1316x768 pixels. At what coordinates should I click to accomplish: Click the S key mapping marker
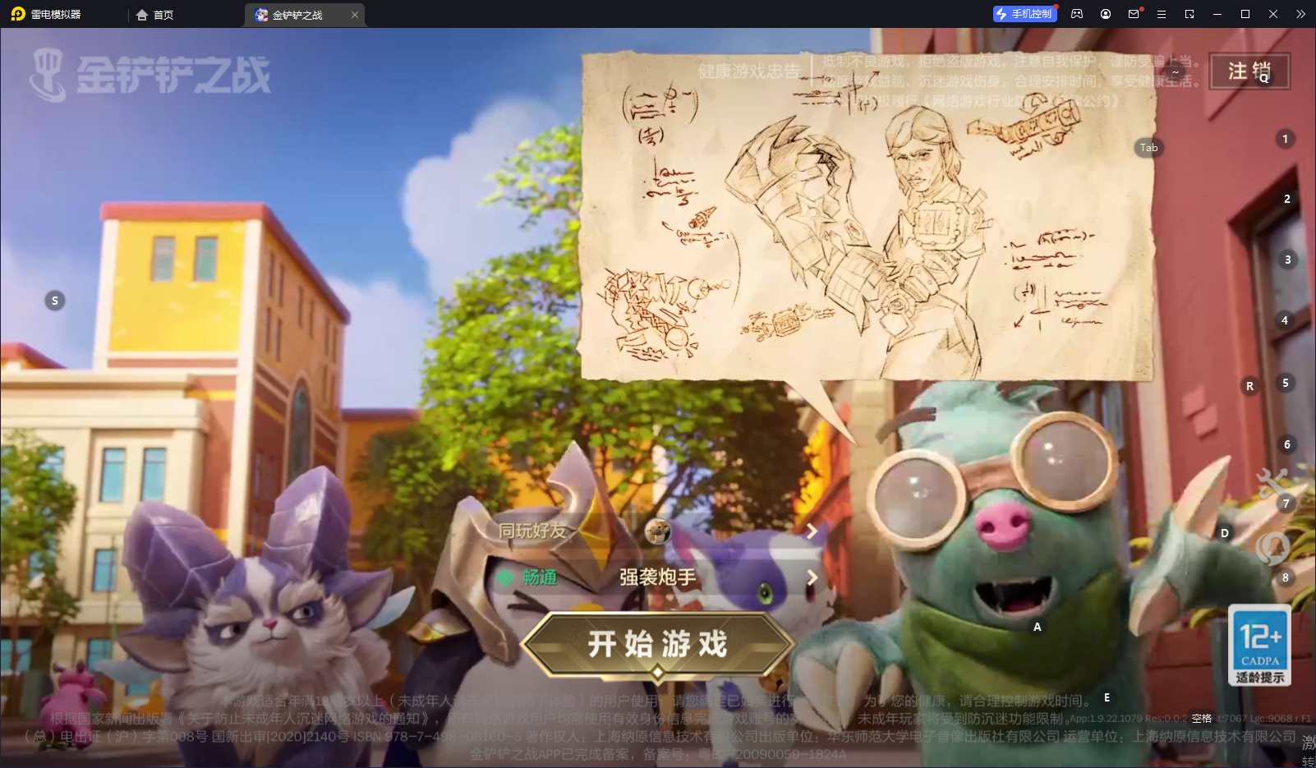point(55,301)
